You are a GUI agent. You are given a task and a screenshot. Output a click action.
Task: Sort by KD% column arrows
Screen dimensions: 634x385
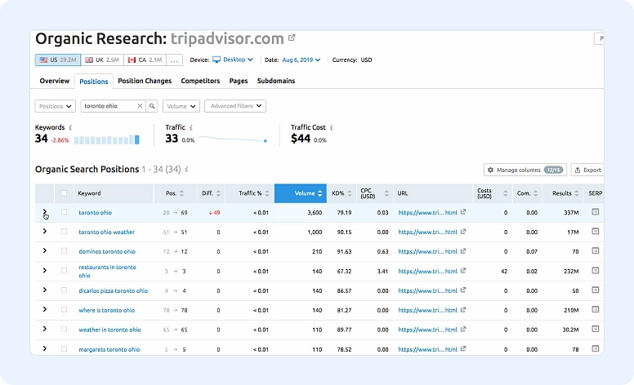coord(350,193)
